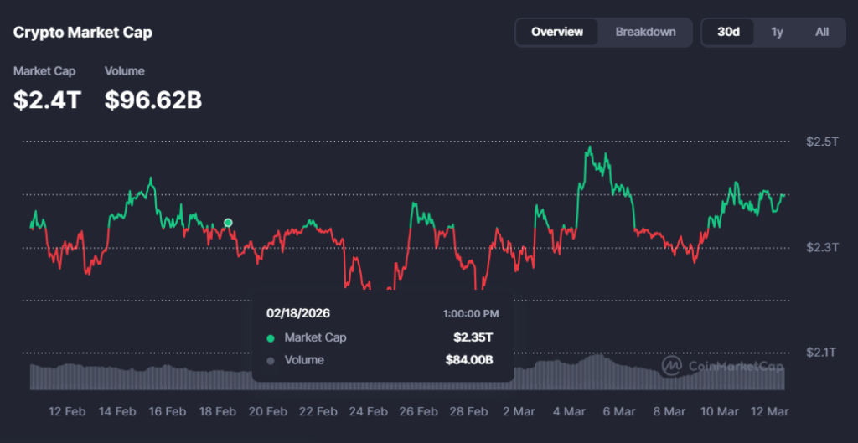Select the 1y time range
Image resolution: width=858 pixels, height=443 pixels.
click(x=777, y=32)
